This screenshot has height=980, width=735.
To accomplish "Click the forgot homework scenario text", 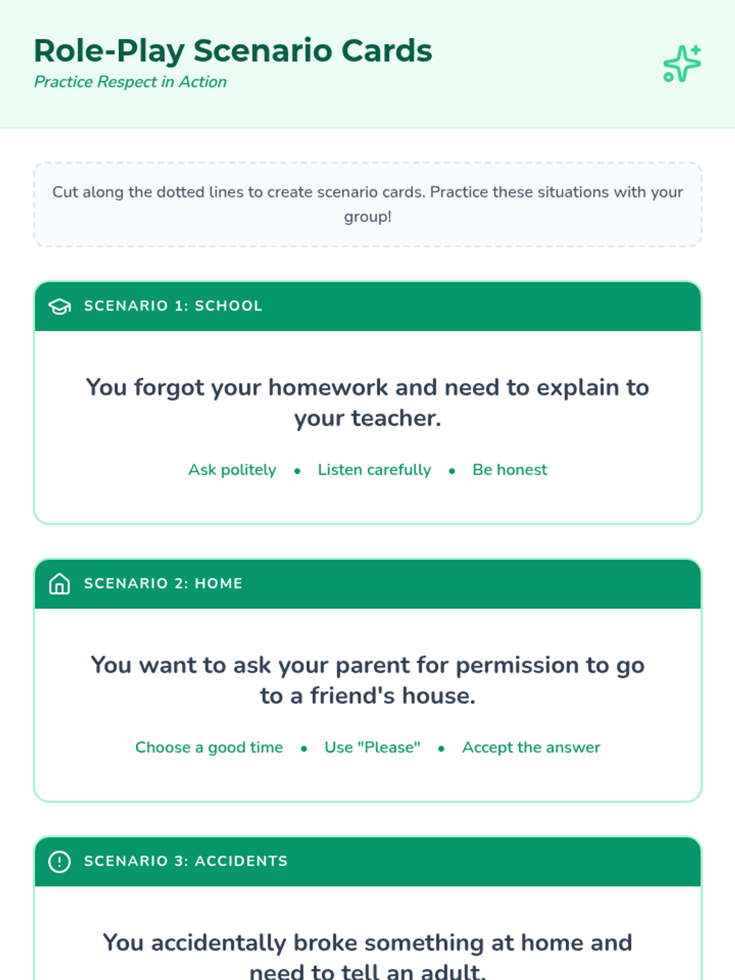I will pos(367,402).
